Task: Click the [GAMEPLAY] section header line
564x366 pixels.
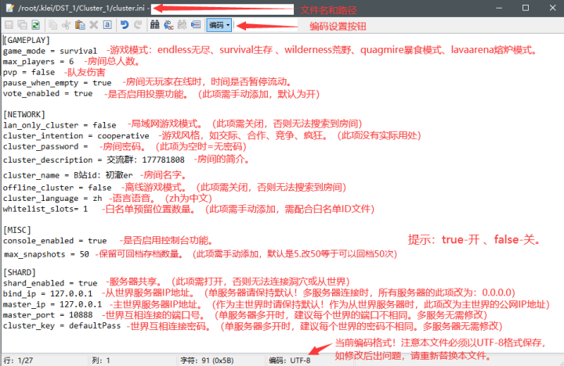Action: (27, 40)
